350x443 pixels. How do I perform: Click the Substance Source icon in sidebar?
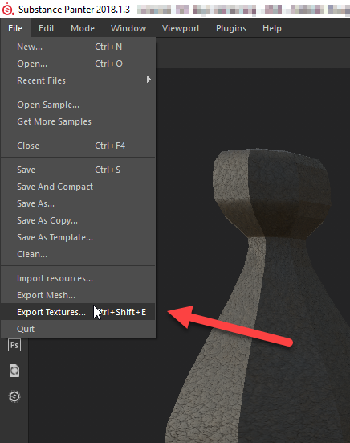14,396
